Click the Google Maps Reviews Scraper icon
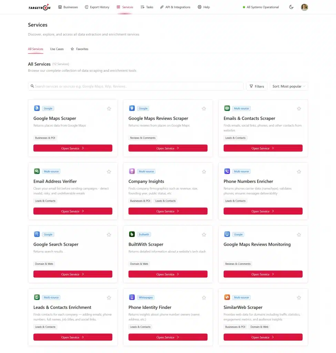 [x=132, y=108]
